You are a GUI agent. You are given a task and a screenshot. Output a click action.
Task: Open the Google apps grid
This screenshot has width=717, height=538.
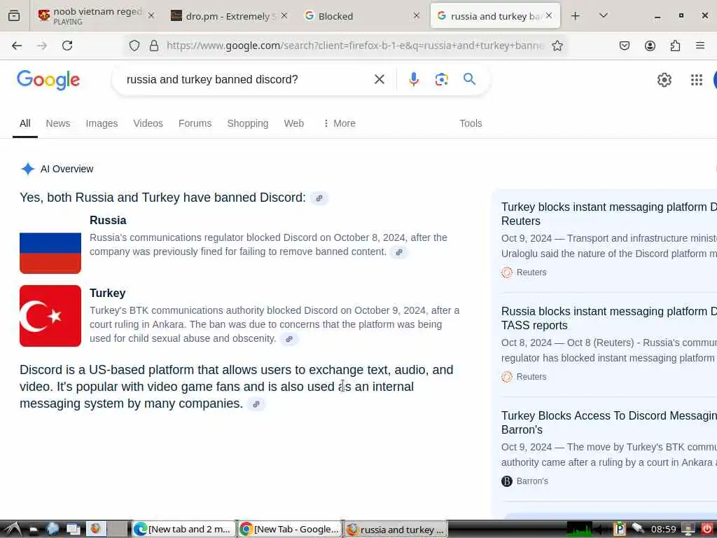(697, 80)
